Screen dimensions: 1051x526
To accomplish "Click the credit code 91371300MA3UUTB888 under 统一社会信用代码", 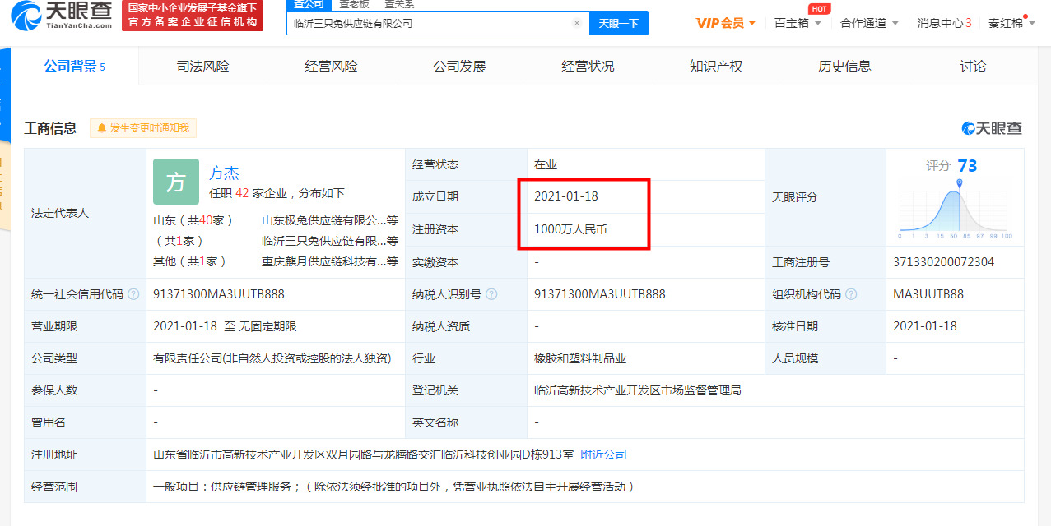I will (219, 294).
